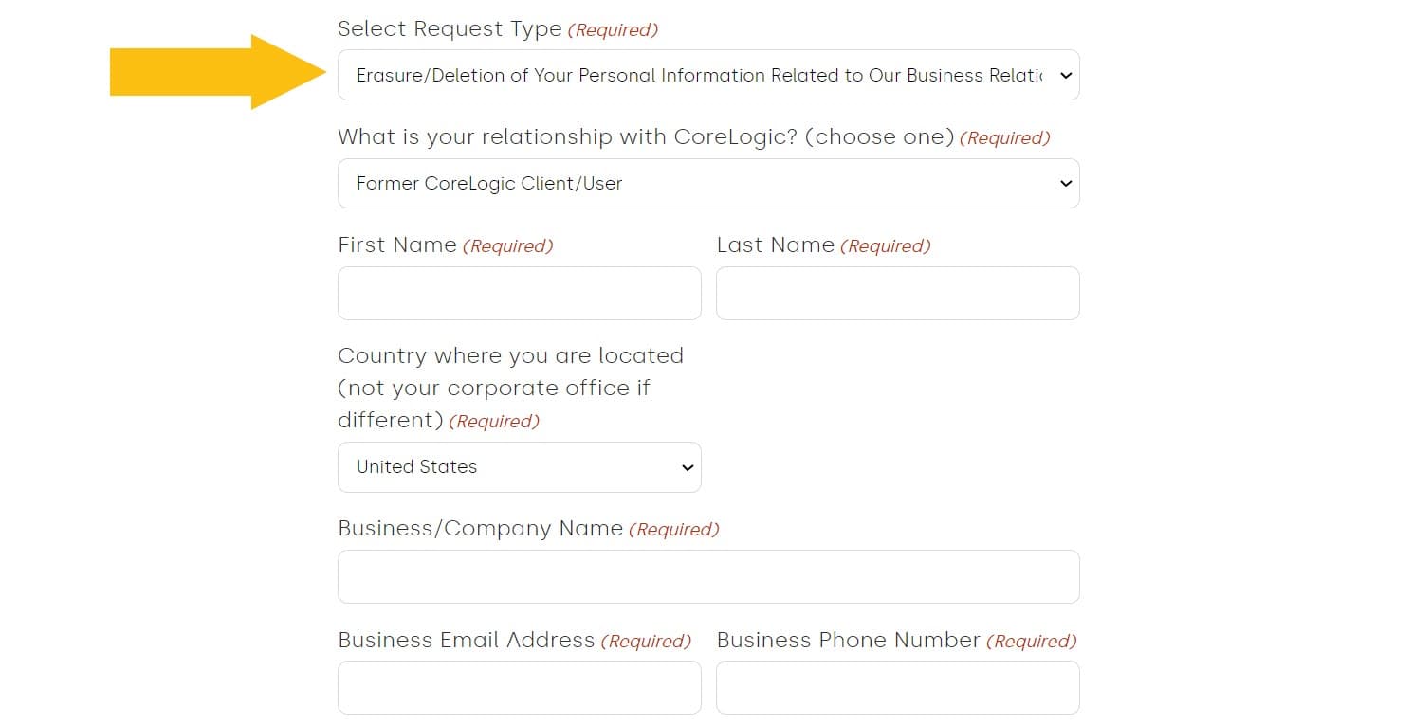Image resolution: width=1413 pixels, height=725 pixels.
Task: Click the 'What is your relationship with CoreLogic?' label
Action: coord(645,137)
